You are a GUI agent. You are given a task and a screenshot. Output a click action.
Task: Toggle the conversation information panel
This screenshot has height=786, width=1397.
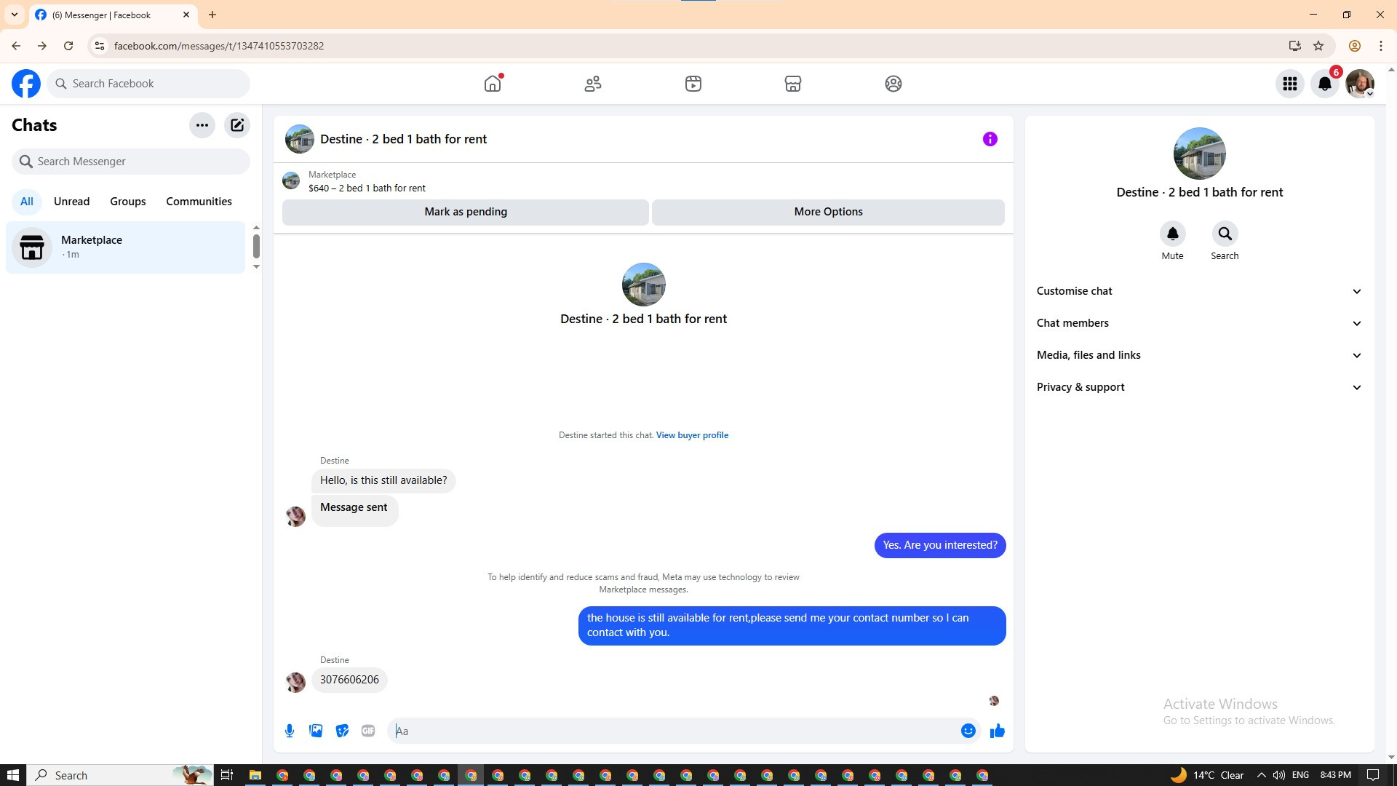click(990, 139)
